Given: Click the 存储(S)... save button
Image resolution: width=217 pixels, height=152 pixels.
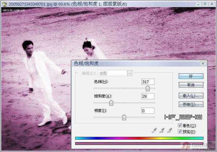Looking at the screenshot, I should pos(191,104).
